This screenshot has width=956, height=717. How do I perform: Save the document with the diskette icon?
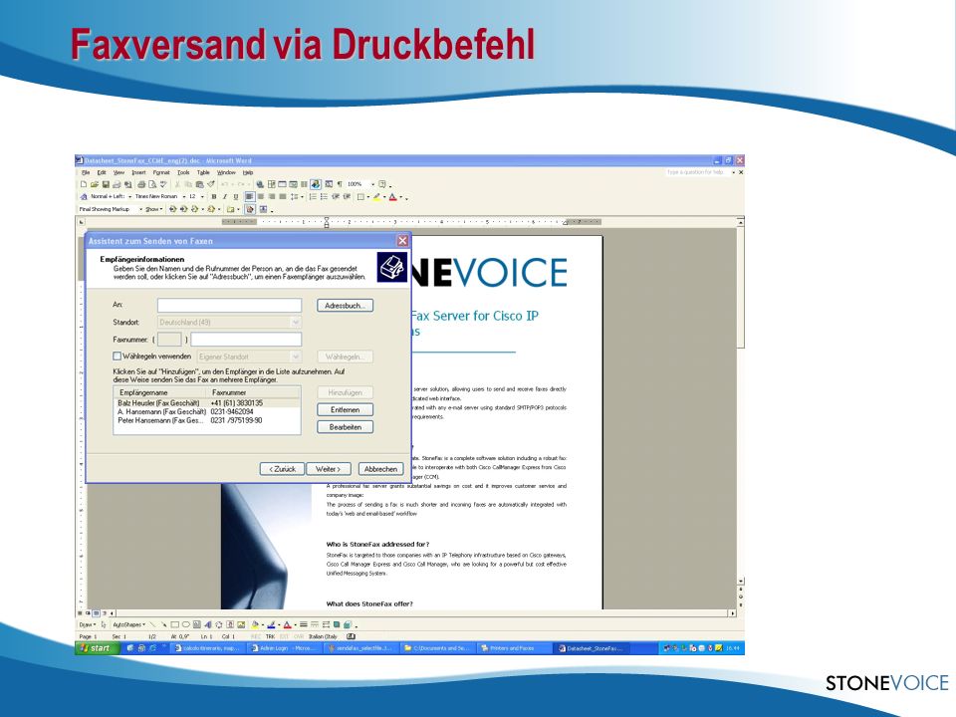(106, 184)
